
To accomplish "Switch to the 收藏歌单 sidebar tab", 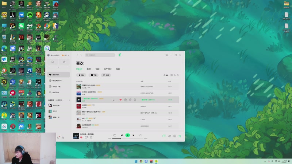I will coord(59,100).
